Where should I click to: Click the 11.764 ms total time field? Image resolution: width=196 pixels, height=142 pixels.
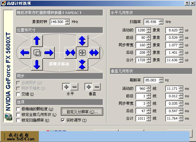pos(172,118)
